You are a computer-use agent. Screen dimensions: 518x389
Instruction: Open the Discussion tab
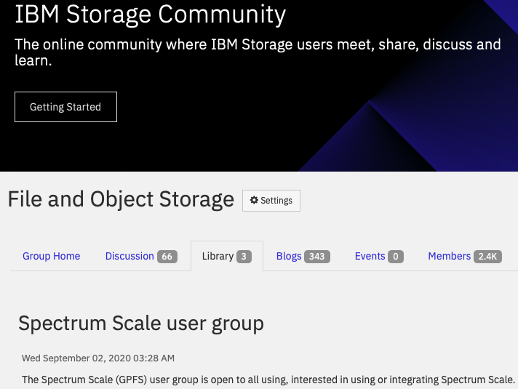(x=141, y=256)
